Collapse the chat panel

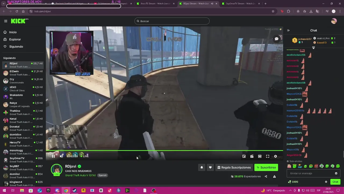(288, 30)
